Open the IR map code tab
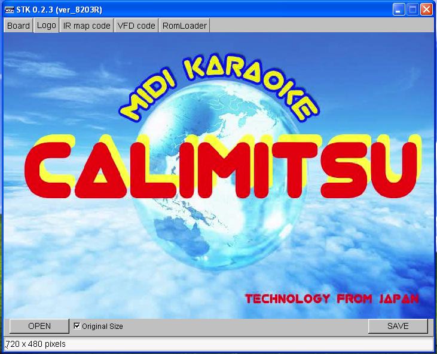Screen dimensions: 437x354 click(87, 26)
